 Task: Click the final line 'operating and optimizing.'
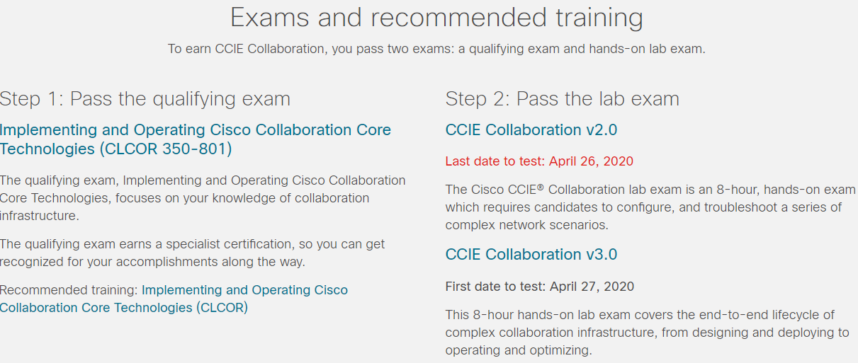[x=518, y=350]
